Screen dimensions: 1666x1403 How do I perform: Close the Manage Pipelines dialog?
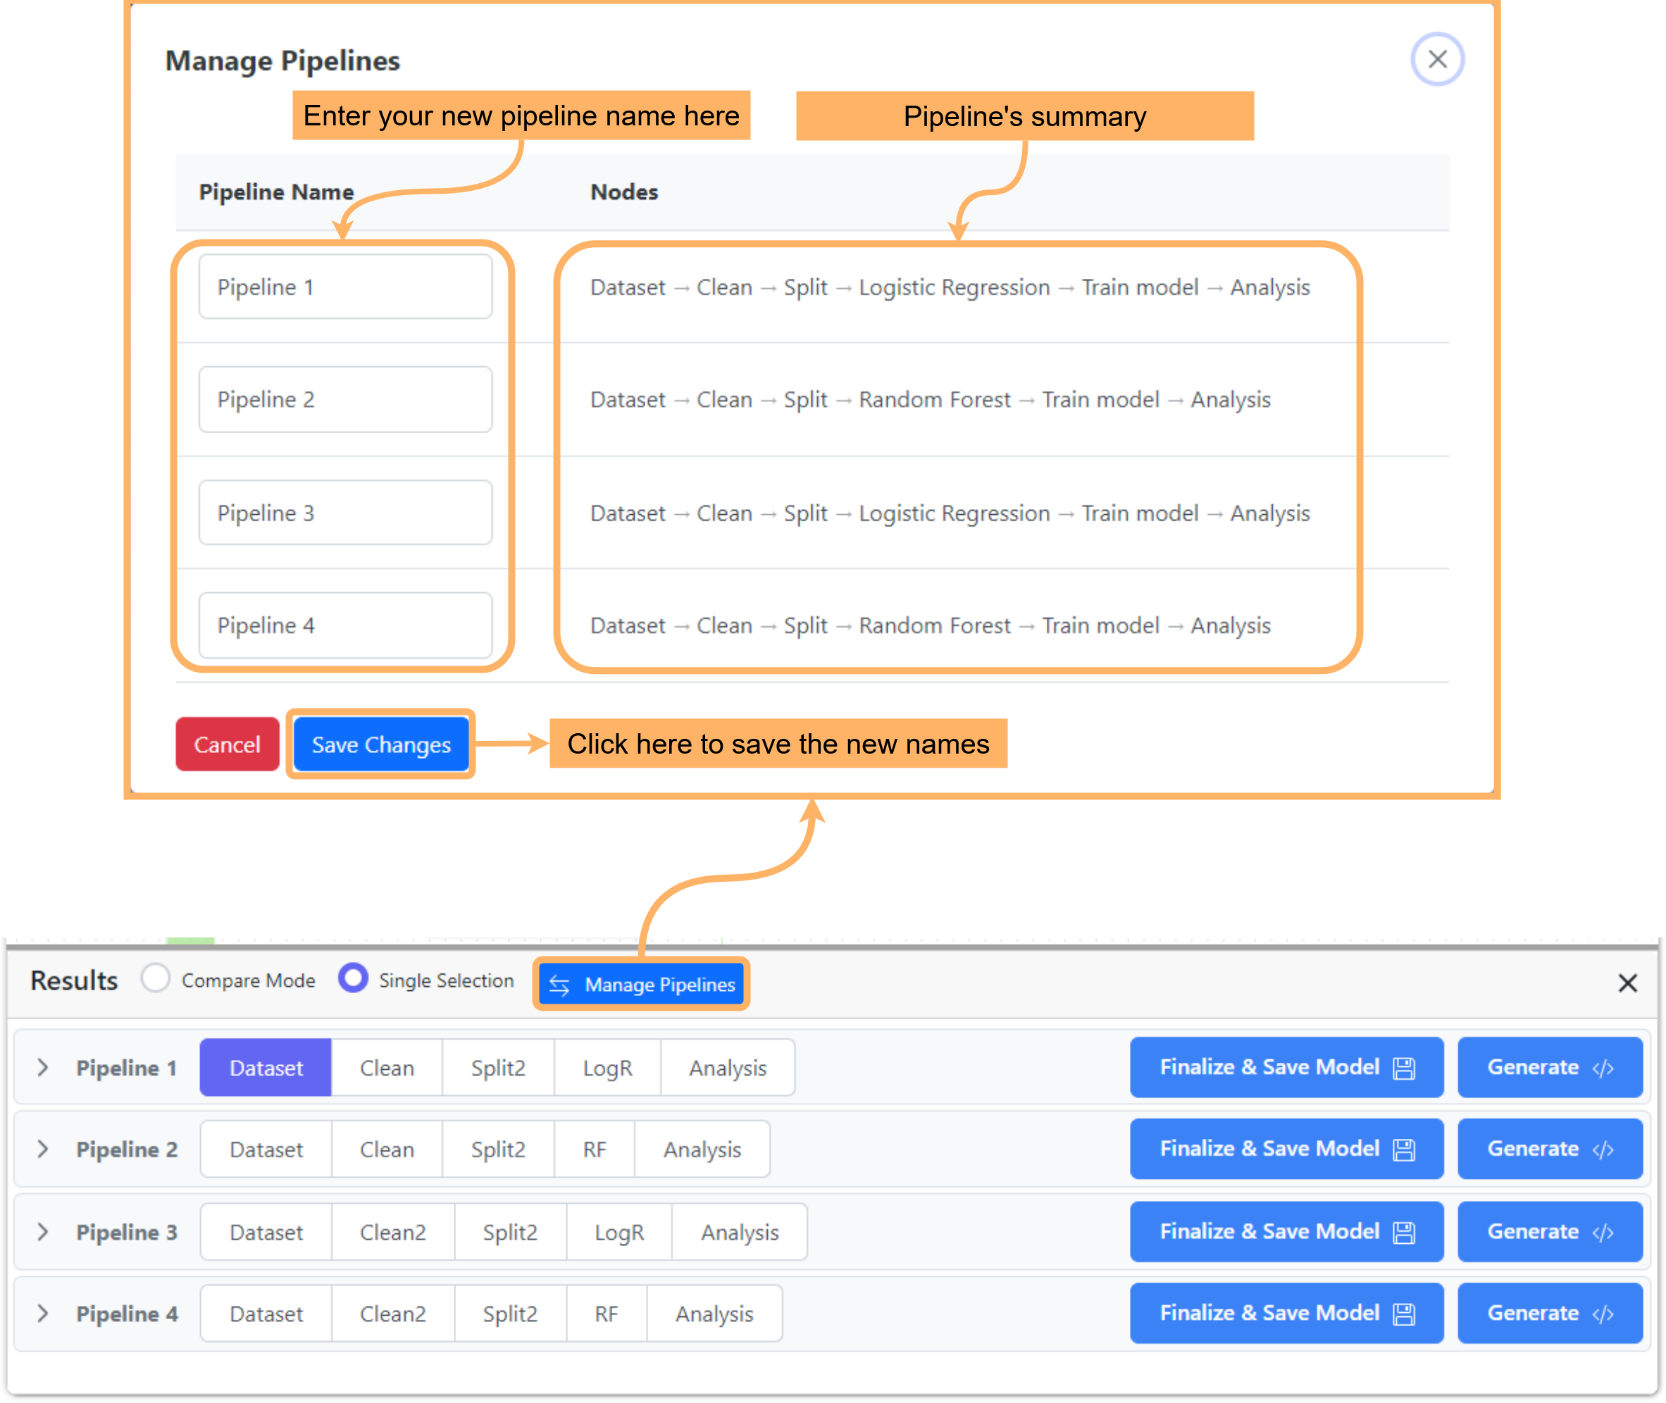point(1437,59)
